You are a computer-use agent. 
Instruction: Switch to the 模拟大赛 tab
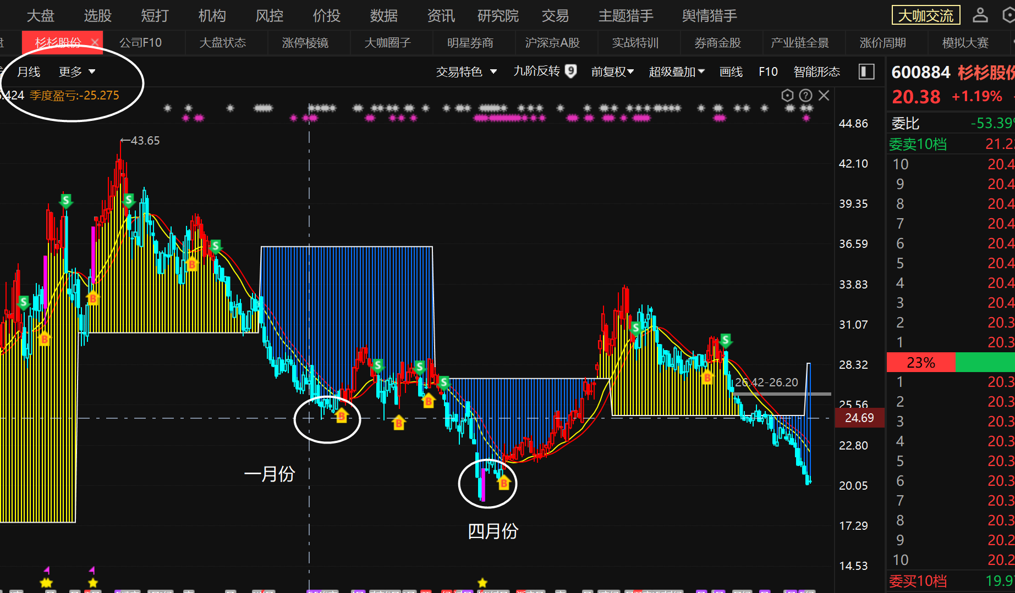965,42
